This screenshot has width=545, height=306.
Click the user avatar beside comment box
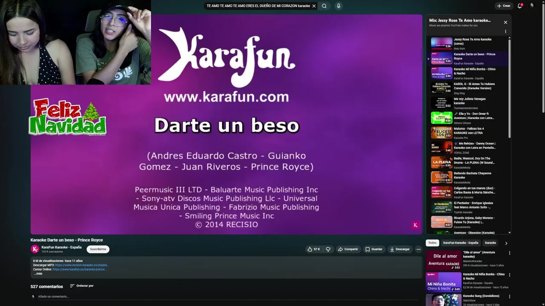(x=33, y=297)
